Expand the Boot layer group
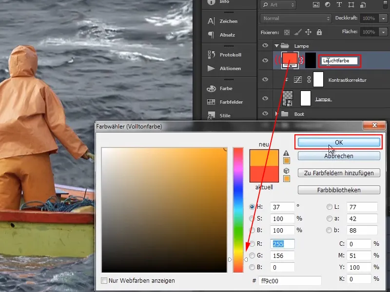 coord(276,114)
